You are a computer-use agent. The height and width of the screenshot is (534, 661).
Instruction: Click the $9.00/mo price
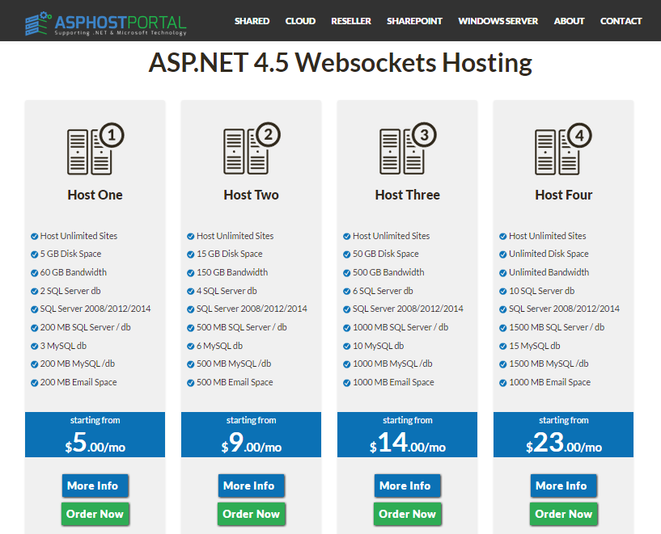tap(252, 443)
